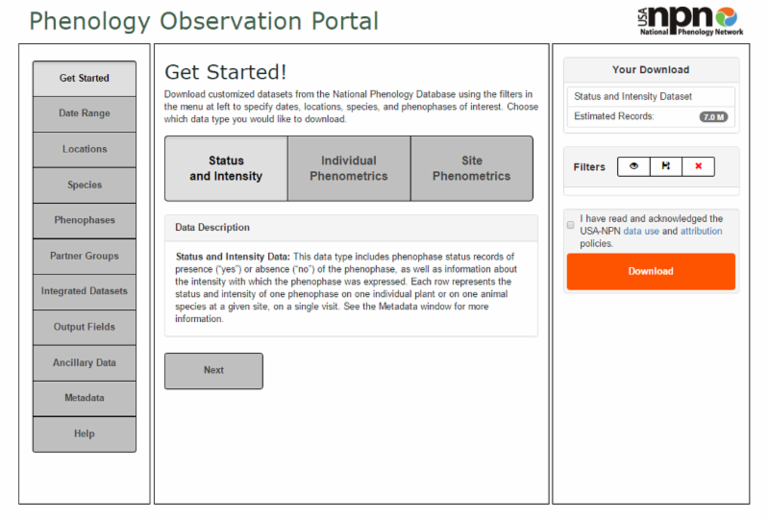
Task: Open the attribution policy link
Action: [701, 231]
